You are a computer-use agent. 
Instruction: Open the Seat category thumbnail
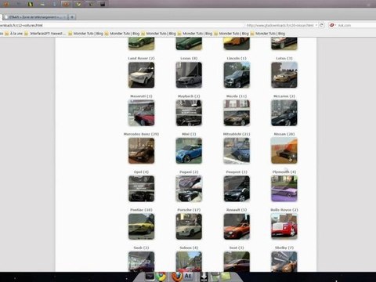(x=237, y=262)
